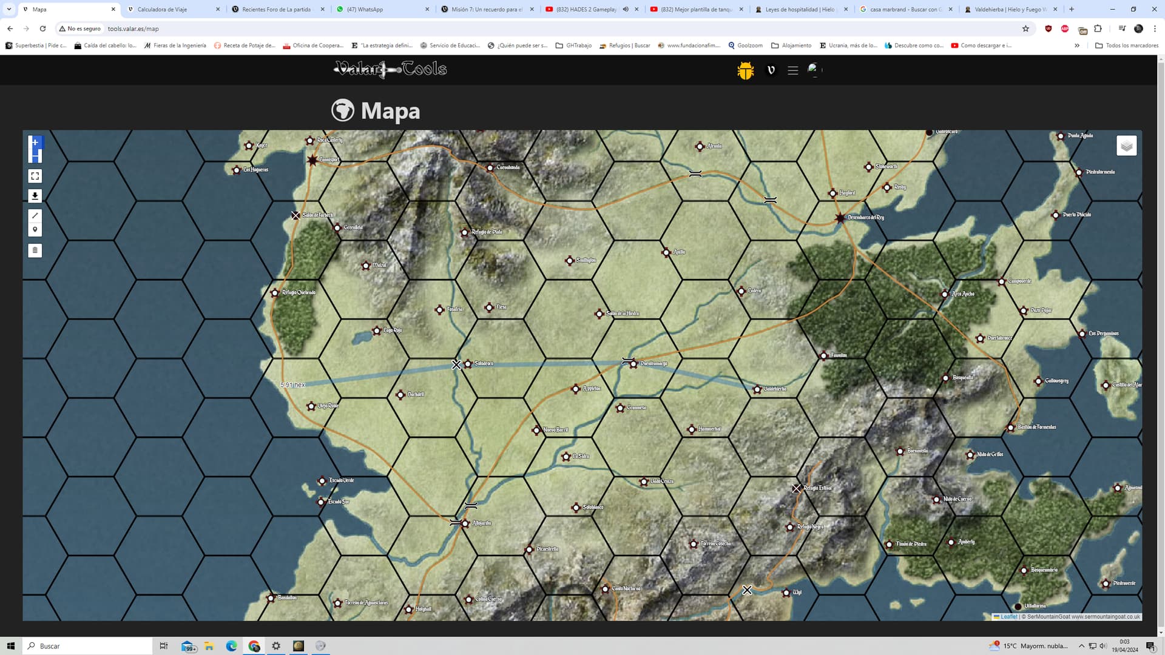This screenshot has height=655, width=1165.
Task: Open the GHTrabajo bookmark folder
Action: [573, 45]
